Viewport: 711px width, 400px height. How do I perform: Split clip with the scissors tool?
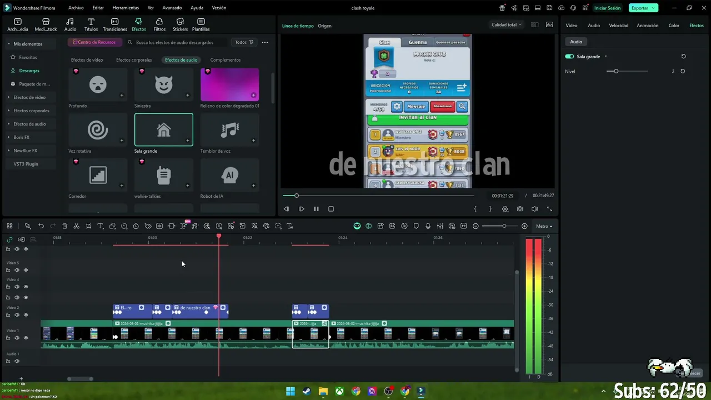(77, 226)
